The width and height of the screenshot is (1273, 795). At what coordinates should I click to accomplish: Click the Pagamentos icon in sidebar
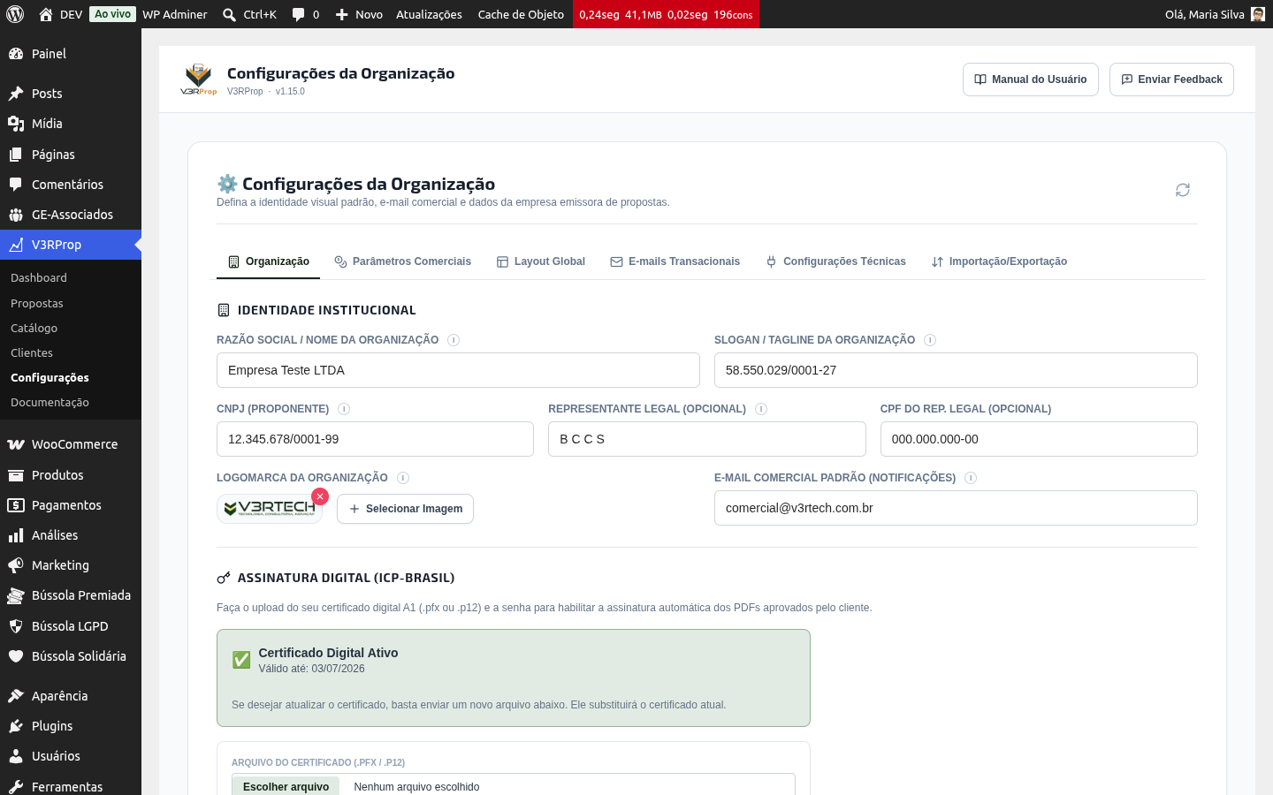tap(16, 505)
